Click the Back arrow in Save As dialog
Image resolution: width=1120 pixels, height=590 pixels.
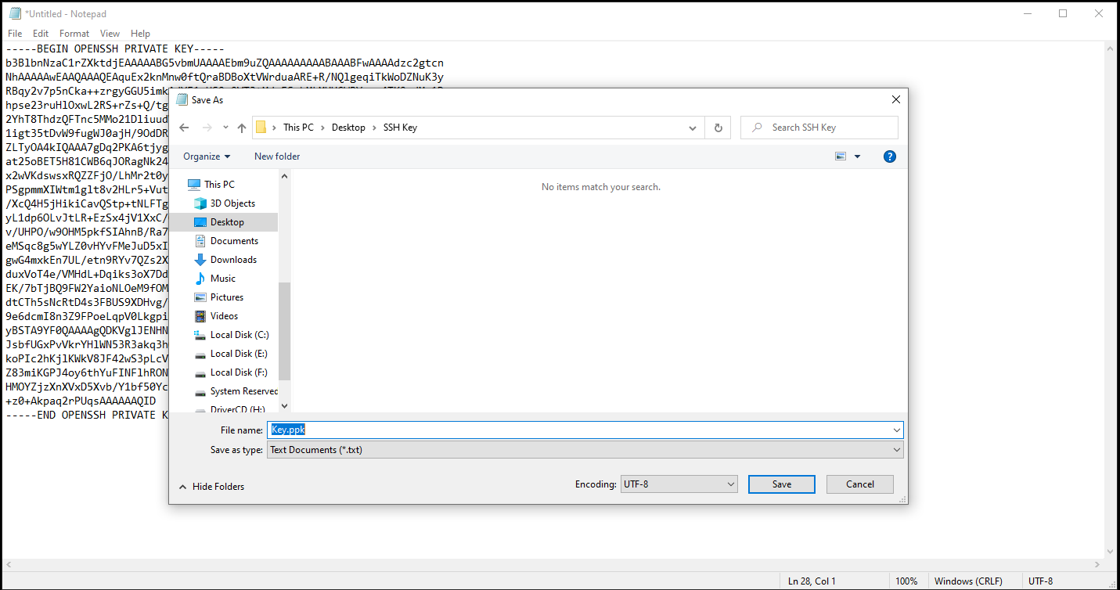point(184,128)
